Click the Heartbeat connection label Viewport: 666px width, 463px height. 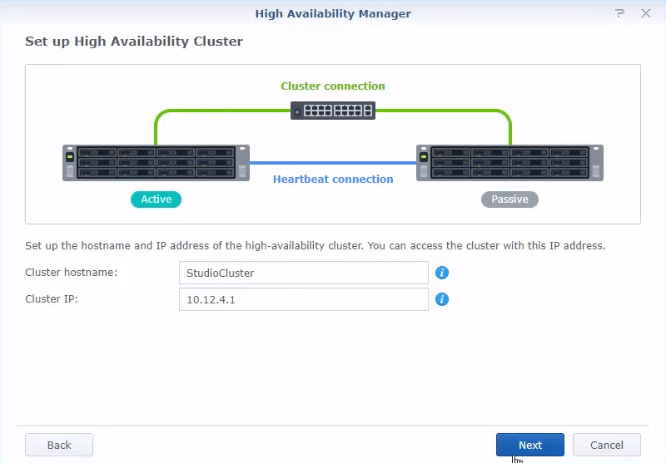(x=333, y=180)
